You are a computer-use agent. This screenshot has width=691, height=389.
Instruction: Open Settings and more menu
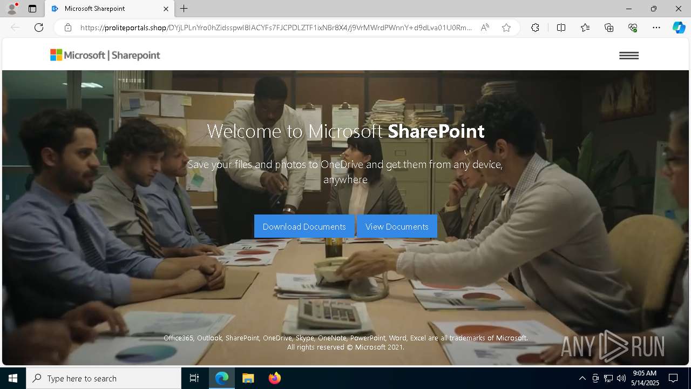point(656,28)
